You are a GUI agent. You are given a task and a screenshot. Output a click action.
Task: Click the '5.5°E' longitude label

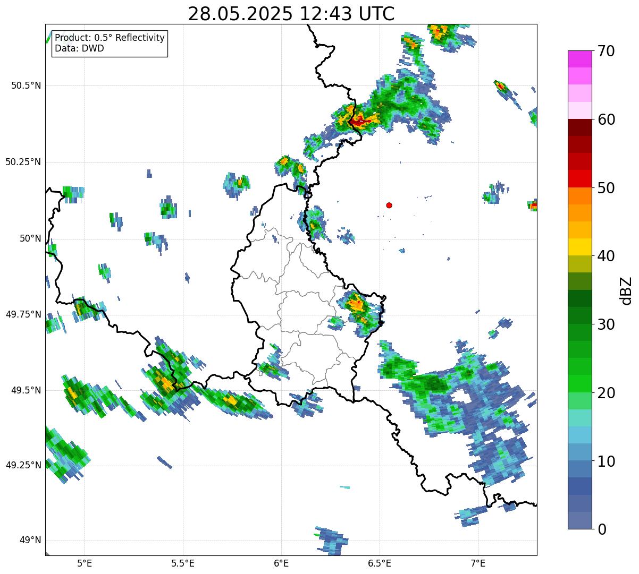[x=183, y=563]
